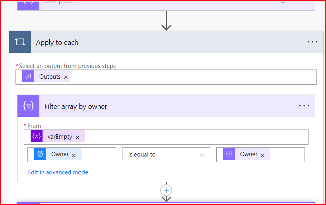Screen dimensions: 326x205
Task: Remove the left Owner token
Action: pyautogui.click(x=74, y=155)
